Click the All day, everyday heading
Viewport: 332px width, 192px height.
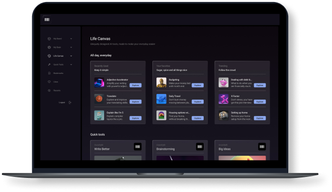pos(101,55)
